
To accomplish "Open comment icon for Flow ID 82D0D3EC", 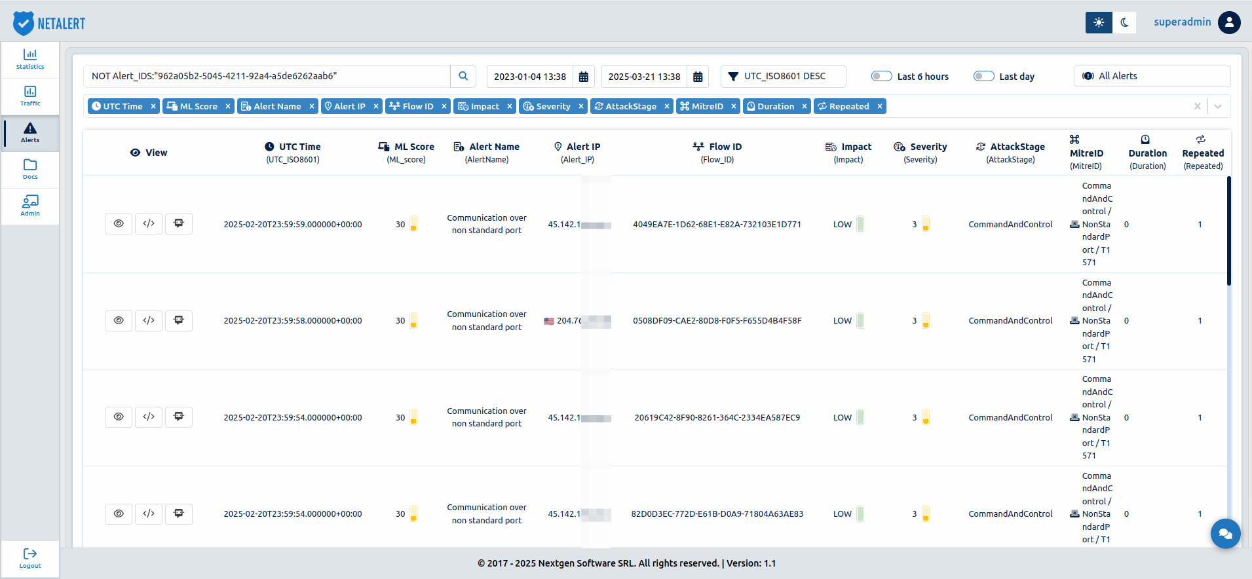I will click(x=179, y=514).
